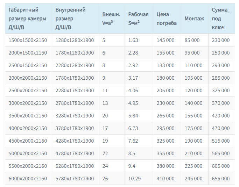Click the turnkey total 655 000

point(220,179)
